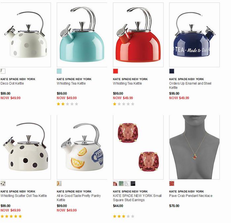View the navy Orders Up kettle image
The width and height of the screenshot is (231, 223).
pos(194,35)
